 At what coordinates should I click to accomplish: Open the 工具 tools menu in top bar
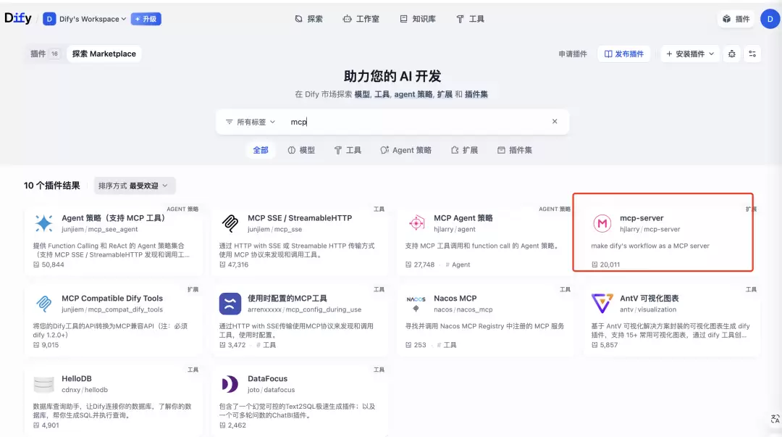[x=471, y=19]
